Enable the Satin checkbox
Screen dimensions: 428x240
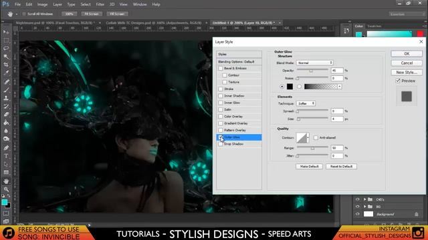coord(221,109)
